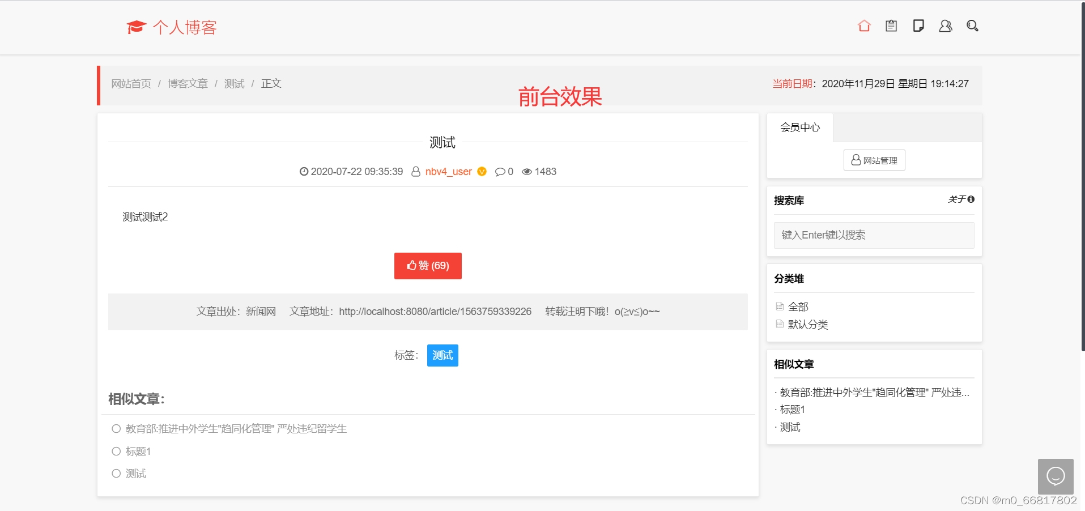
Task: Focus the 键入Enter键以搜索 search field
Action: [x=874, y=235]
